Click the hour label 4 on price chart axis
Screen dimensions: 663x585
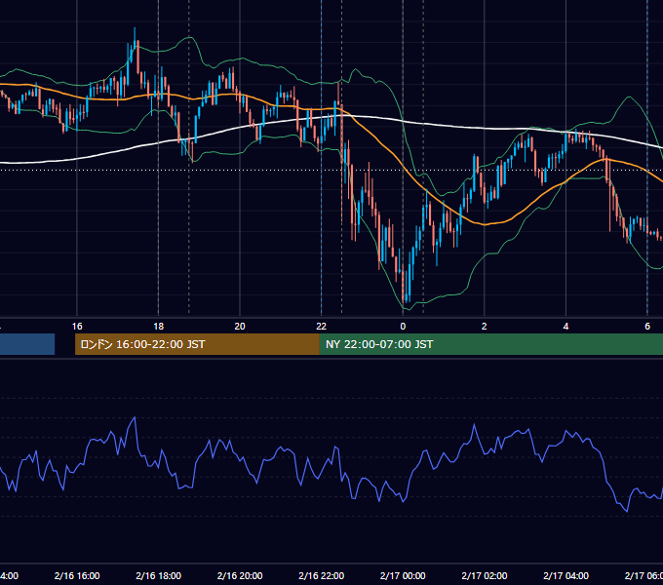click(565, 326)
